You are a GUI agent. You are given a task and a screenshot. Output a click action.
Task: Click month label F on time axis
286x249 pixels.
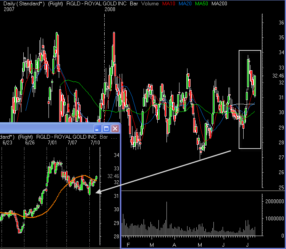coord(128,245)
